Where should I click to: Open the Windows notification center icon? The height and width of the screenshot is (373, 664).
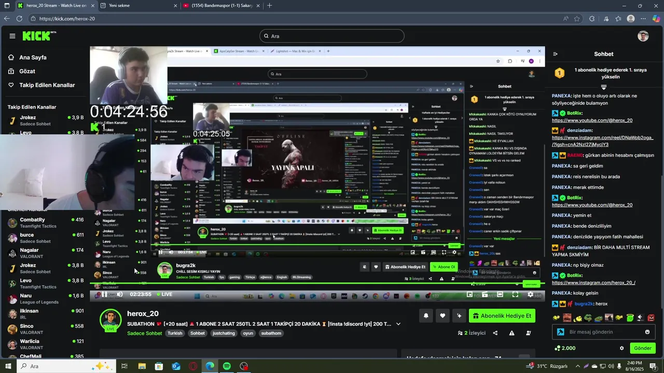(653, 366)
